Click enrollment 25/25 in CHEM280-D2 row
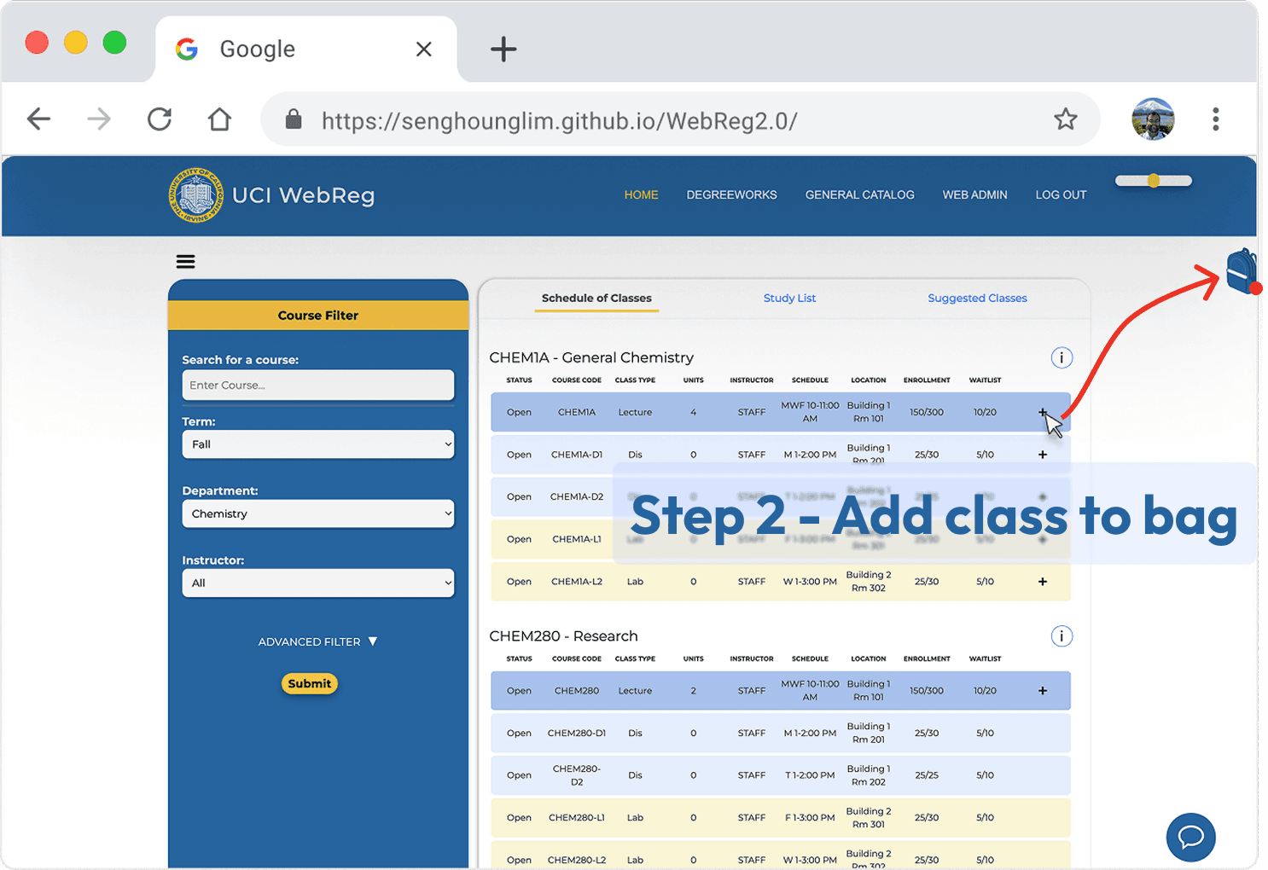The image size is (1268, 870). [x=927, y=775]
